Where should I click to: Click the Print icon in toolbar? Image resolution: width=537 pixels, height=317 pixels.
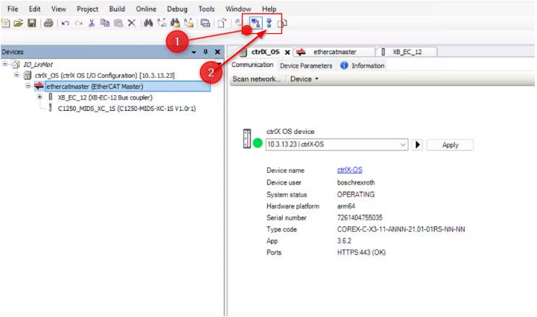pos(48,24)
